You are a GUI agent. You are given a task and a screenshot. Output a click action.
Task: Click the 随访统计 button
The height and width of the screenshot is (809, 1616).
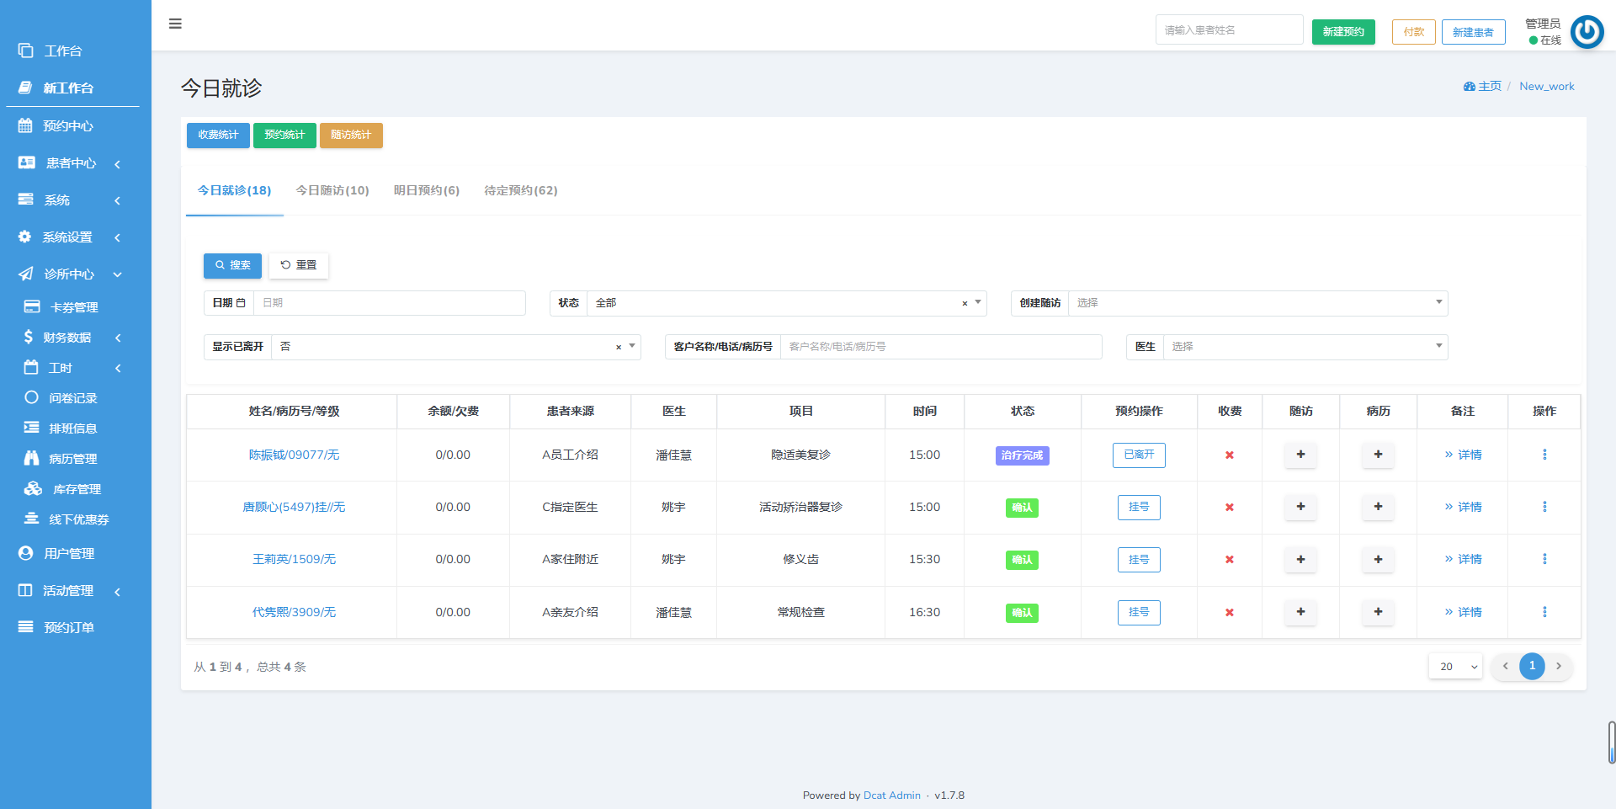pyautogui.click(x=351, y=135)
